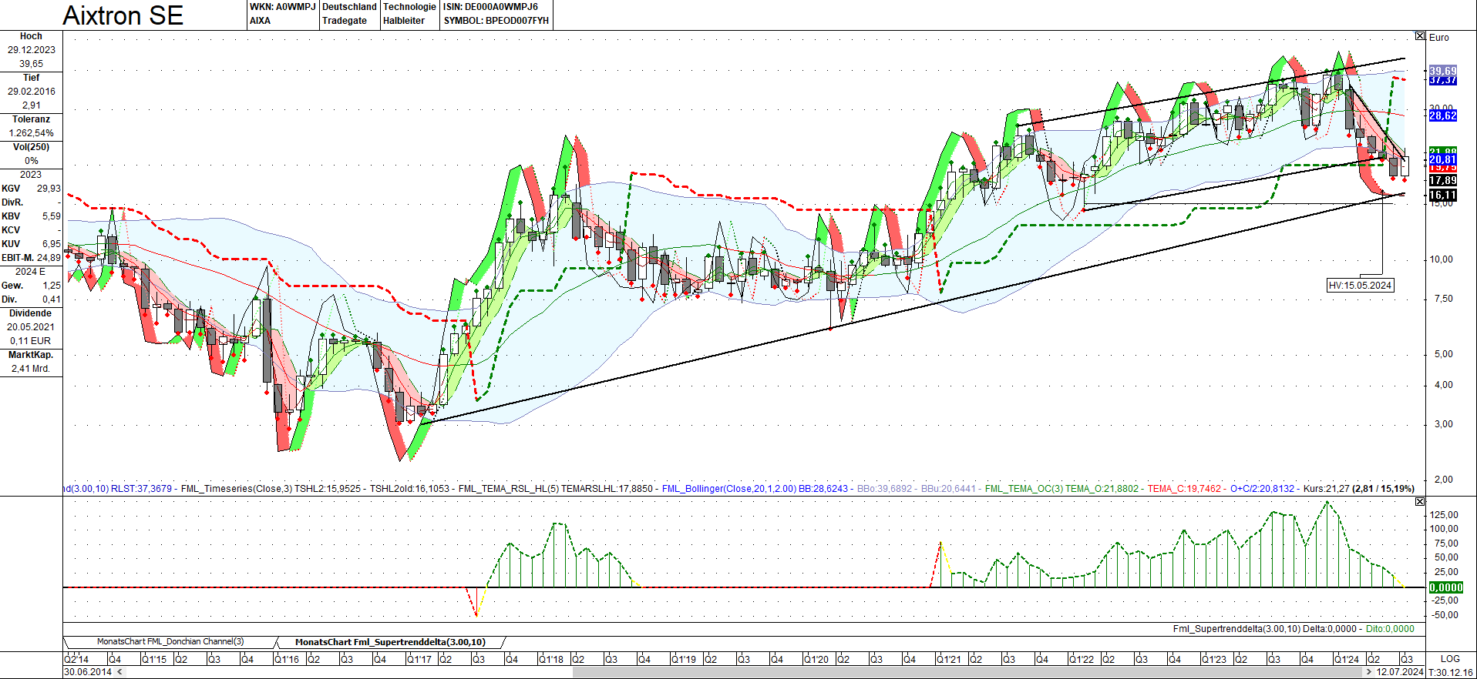Toggle the LOG scale button
1477x679 pixels.
1450,659
